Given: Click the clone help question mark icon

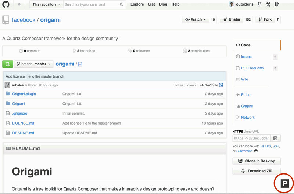Looking at the screenshot, I should pyautogui.click(x=256, y=151).
